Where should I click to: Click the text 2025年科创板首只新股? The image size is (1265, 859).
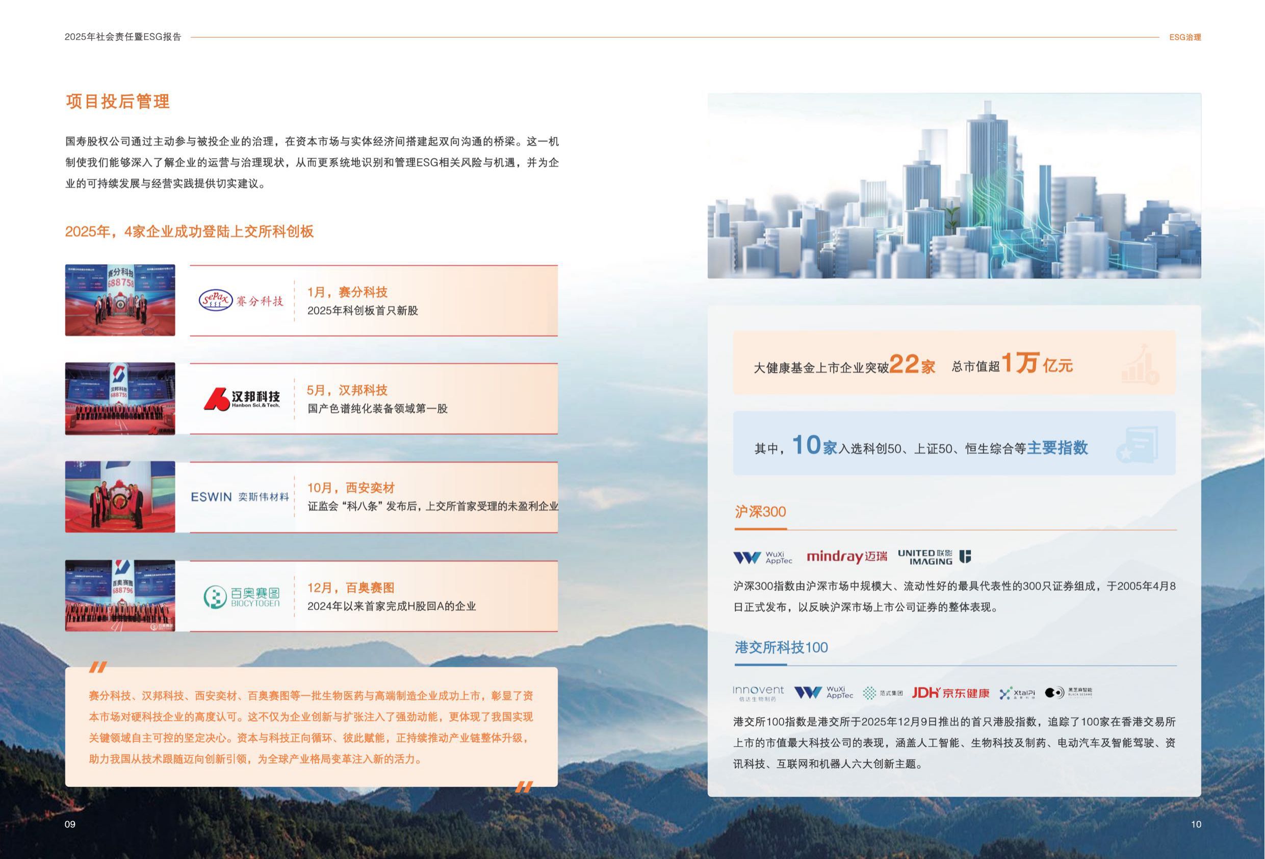tap(363, 311)
